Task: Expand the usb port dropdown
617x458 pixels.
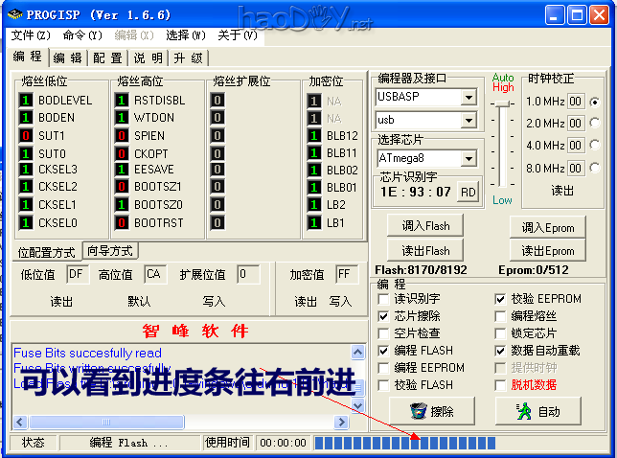Action: [468, 121]
